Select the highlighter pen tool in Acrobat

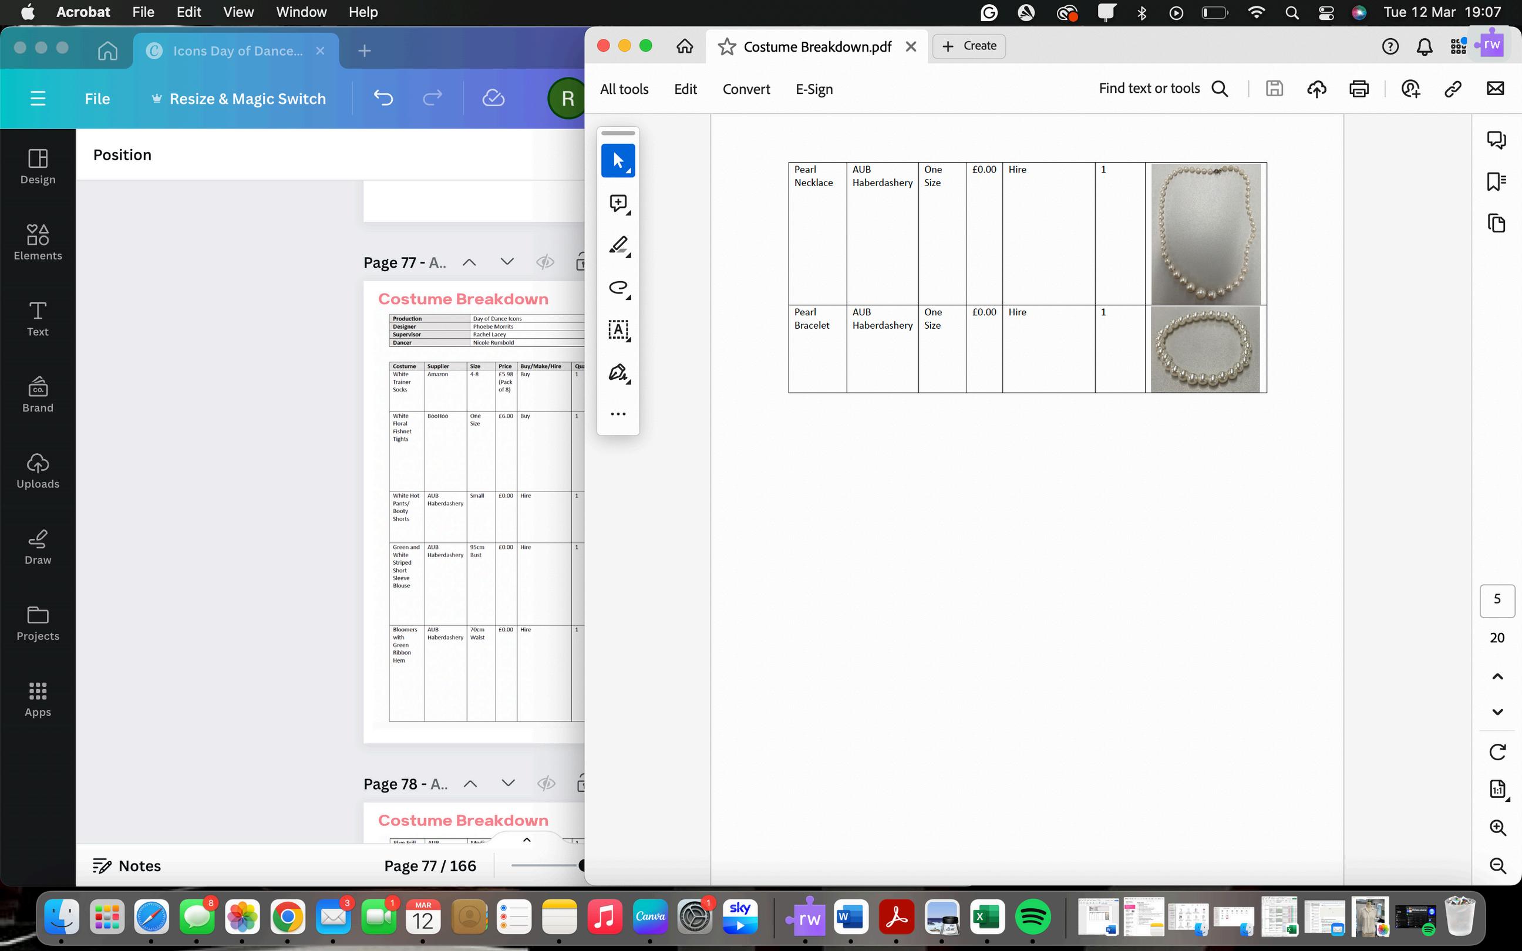click(x=618, y=245)
